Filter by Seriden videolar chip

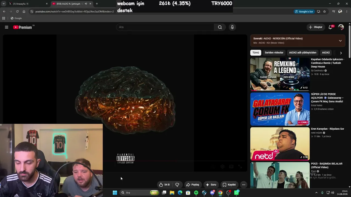click(x=274, y=53)
